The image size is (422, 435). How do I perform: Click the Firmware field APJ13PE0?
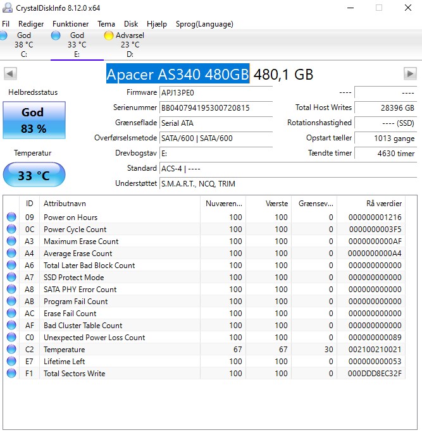(216, 93)
